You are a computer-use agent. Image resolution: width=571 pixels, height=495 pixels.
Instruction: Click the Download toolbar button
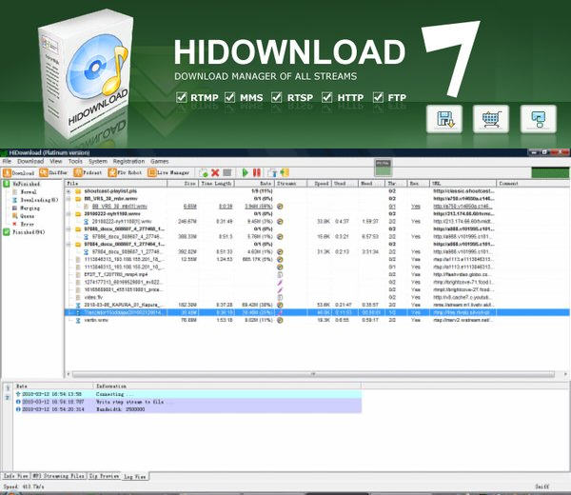(x=19, y=173)
